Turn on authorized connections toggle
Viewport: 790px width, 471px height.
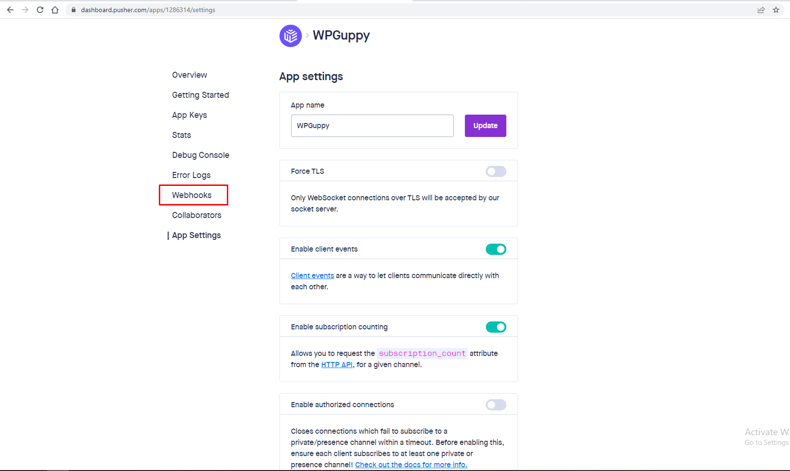[496, 405]
